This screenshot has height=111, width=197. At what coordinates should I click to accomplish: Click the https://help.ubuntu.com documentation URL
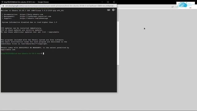pos(31,14)
